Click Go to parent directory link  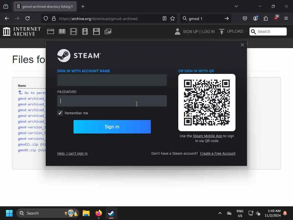pyautogui.click(x=32, y=93)
